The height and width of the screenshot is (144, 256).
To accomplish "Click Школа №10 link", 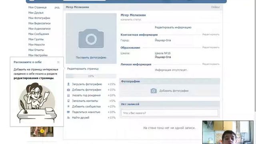I will pos(163,53).
